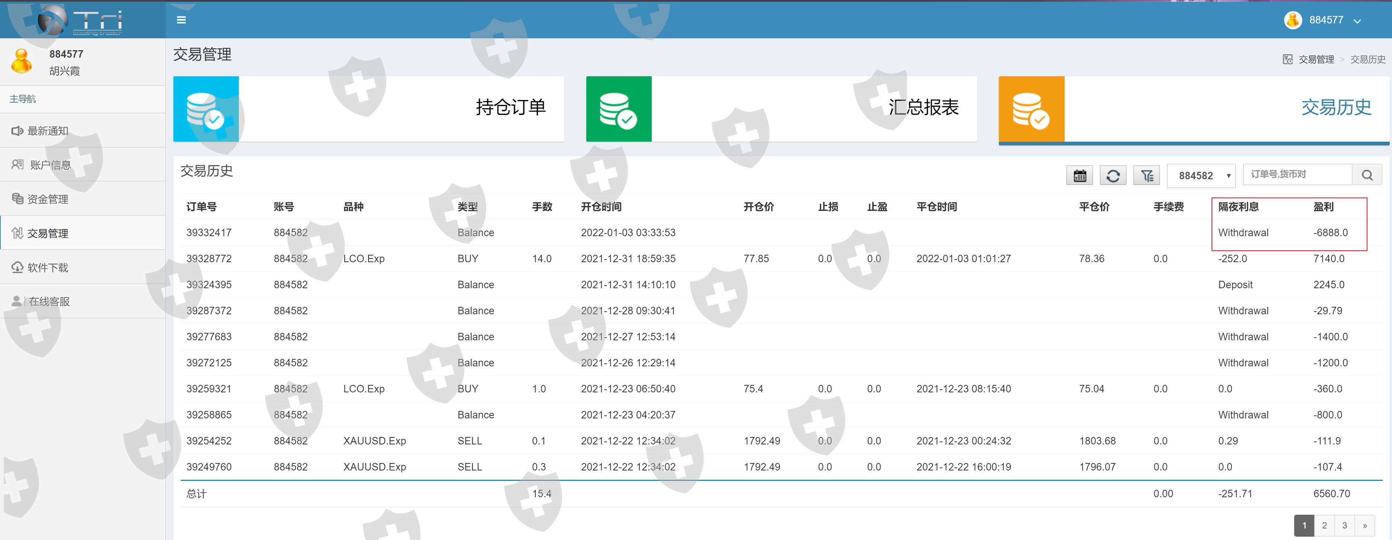
Task: Open the 884582 account selector
Action: [1201, 176]
